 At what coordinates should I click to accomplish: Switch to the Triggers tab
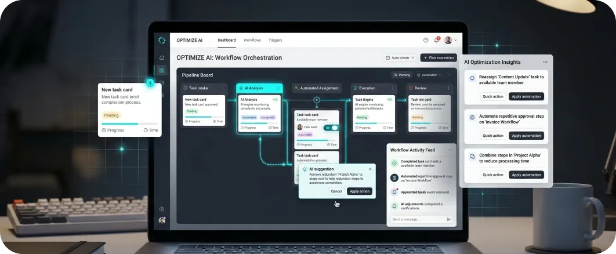[x=275, y=40]
